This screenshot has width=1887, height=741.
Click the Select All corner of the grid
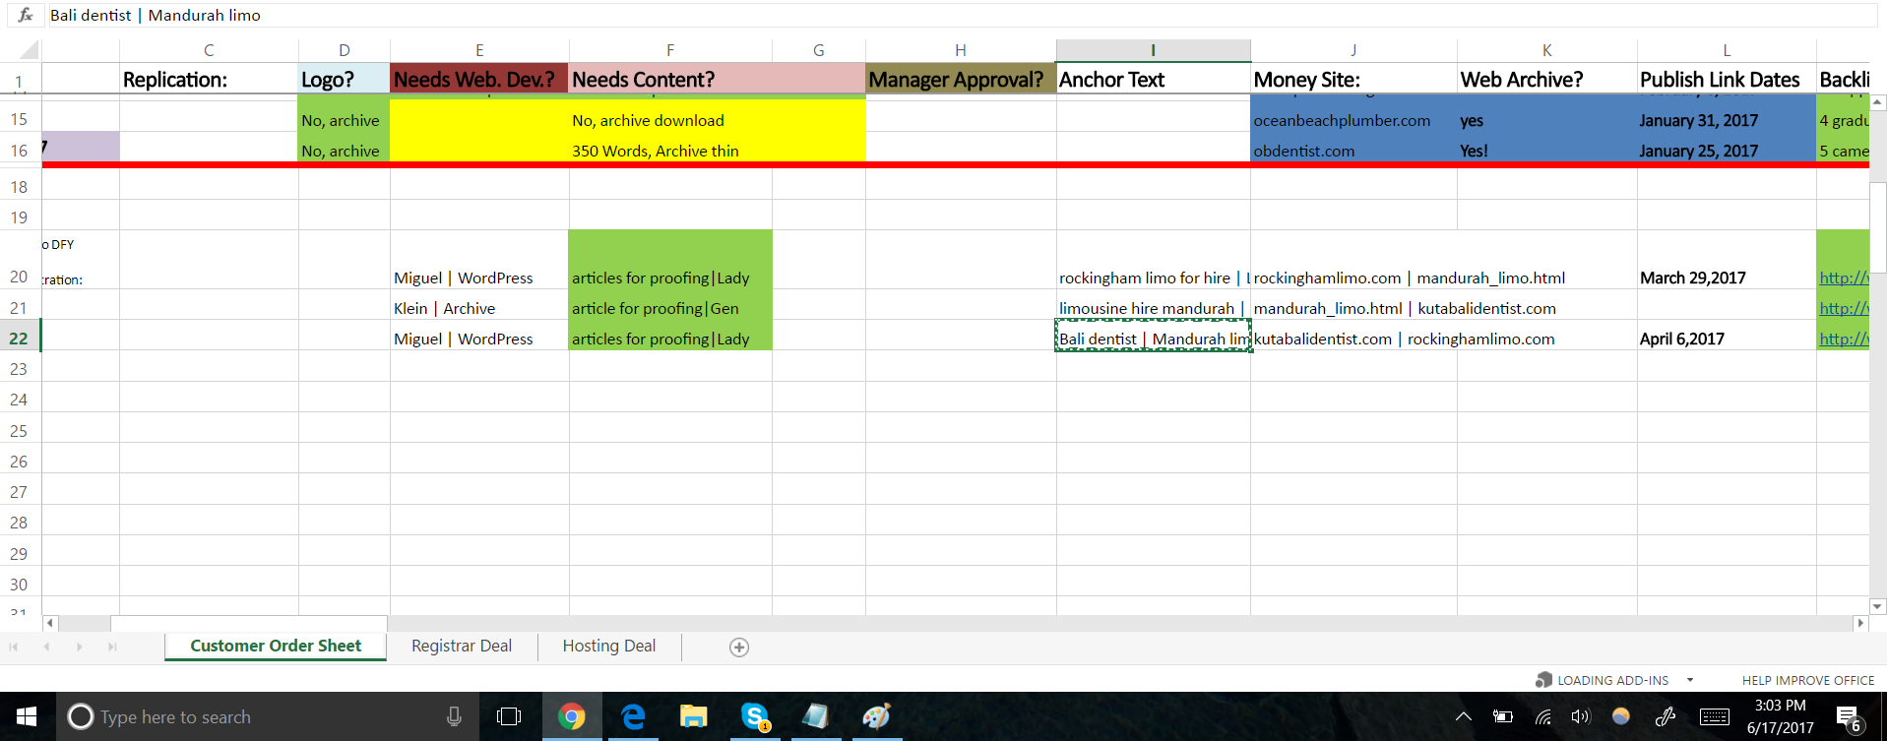point(28,50)
